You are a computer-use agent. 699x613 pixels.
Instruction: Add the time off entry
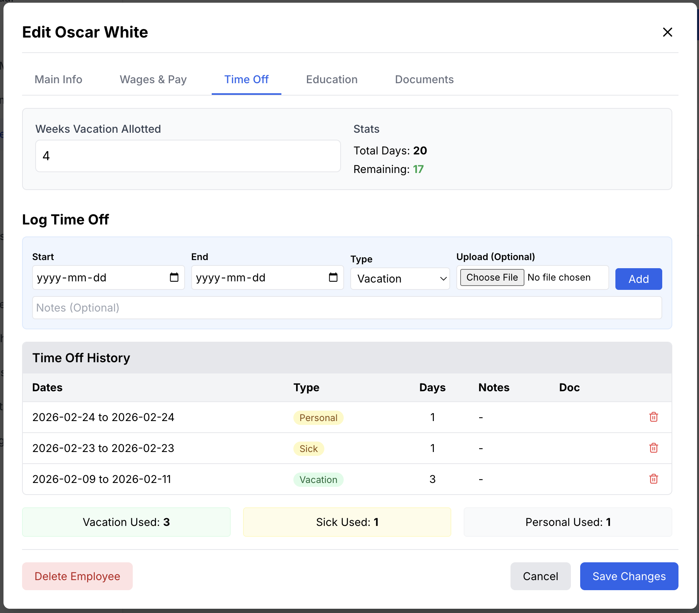tap(639, 279)
